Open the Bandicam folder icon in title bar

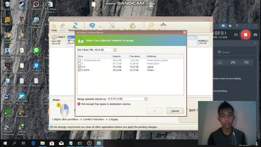[230, 26]
